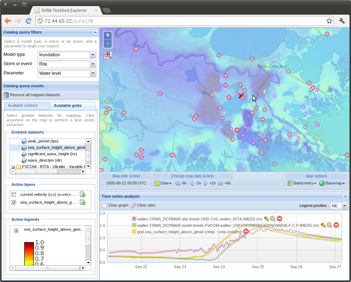Collapse the Catalog query filters panel
This screenshot has height=282, width=351.
pos(95,32)
